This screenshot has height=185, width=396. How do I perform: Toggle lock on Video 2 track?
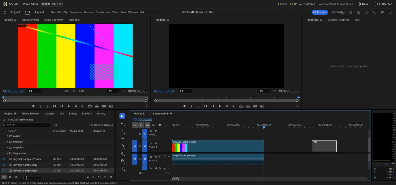[x=140, y=134]
